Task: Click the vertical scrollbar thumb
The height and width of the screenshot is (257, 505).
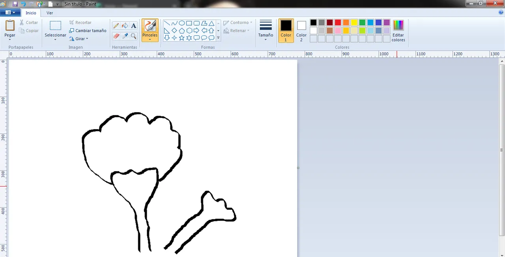Action: pos(502,150)
